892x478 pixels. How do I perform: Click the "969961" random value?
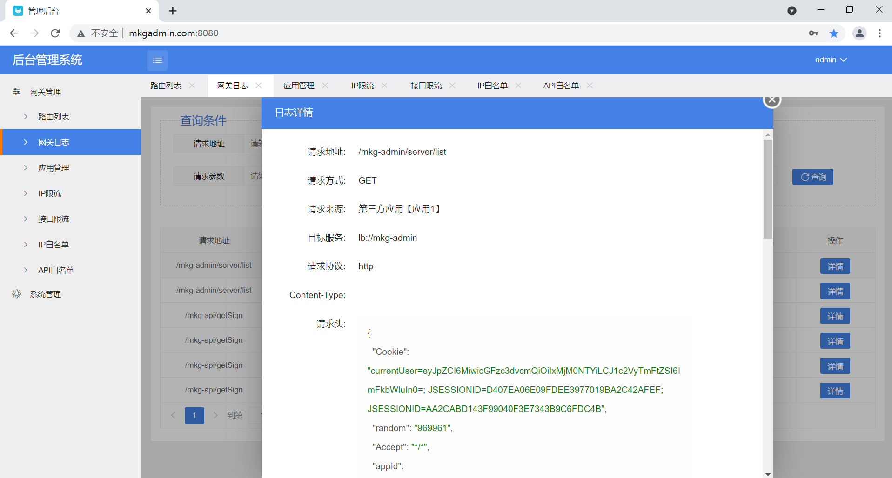tap(432, 428)
